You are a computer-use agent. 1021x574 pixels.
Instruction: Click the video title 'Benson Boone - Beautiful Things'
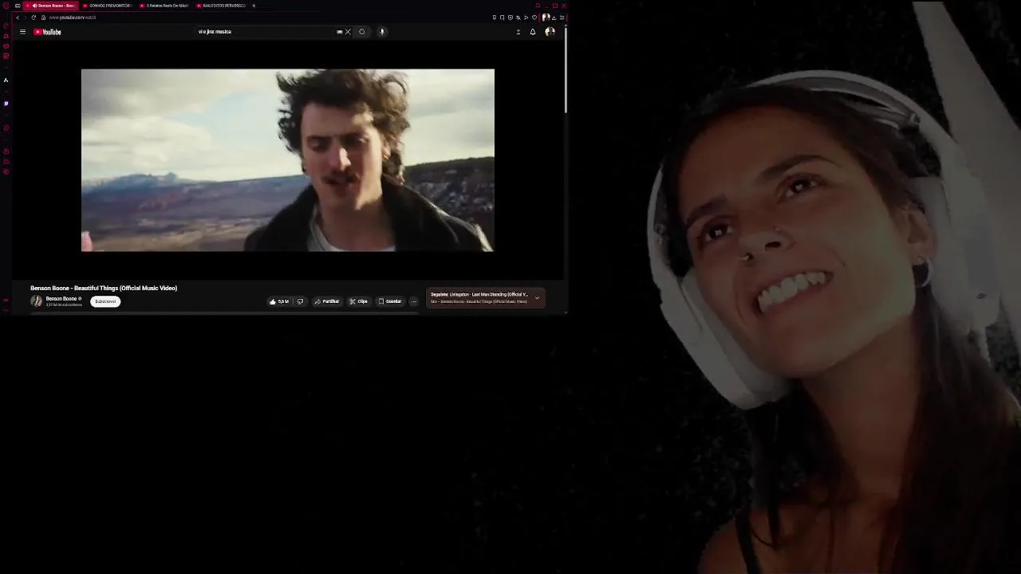click(x=104, y=288)
